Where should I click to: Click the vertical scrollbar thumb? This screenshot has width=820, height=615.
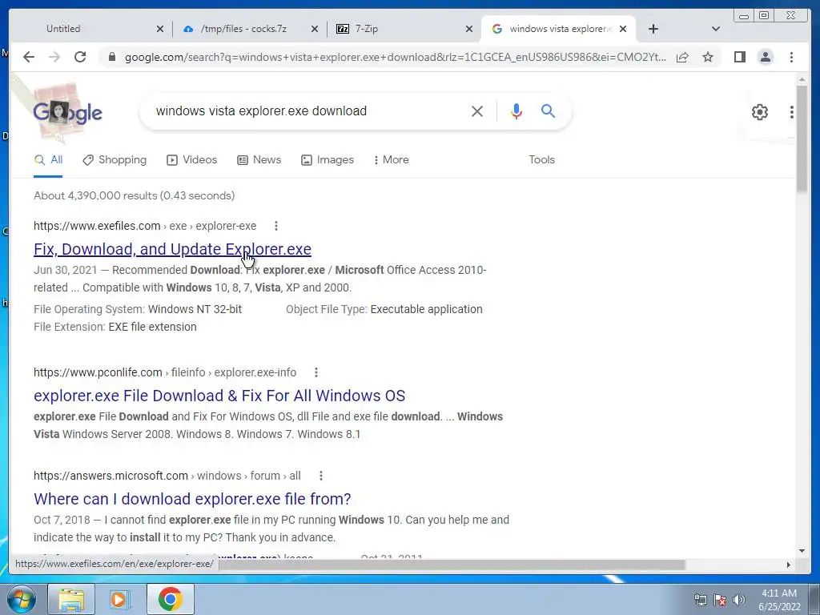802,139
